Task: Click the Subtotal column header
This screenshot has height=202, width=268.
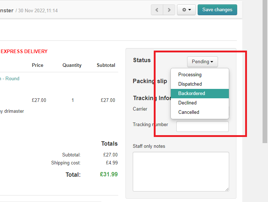Action: [x=106, y=65]
